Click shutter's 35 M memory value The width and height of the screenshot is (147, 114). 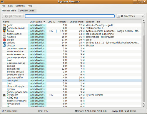click(x=64, y=46)
